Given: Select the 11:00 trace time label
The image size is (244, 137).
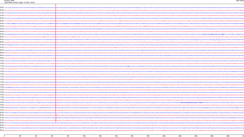Looking at the screenshot, I should tap(2, 66).
